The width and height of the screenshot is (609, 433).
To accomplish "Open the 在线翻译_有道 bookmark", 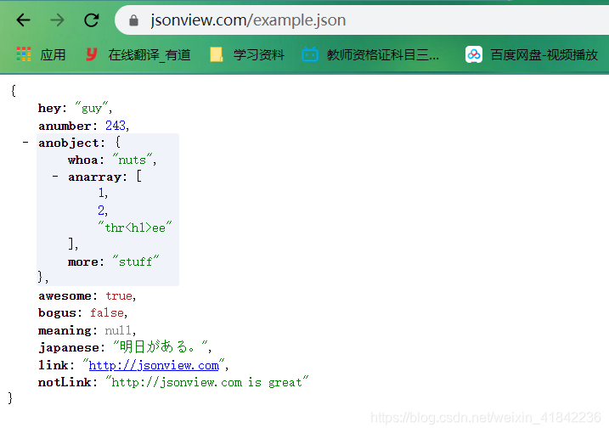I will pos(138,54).
